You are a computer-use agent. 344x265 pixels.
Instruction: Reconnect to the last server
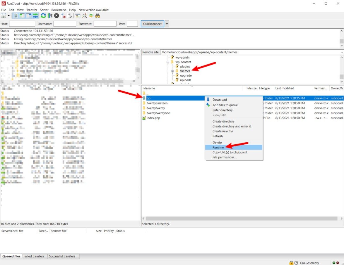coord(70,16)
